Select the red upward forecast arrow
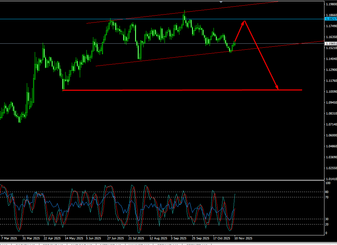This screenshot has height=245, width=337. tap(240, 31)
